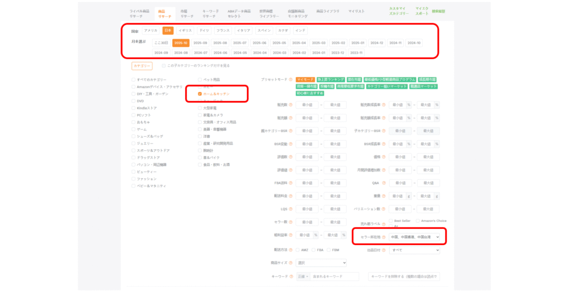This screenshot has height=291, width=571.
Task: Check the ペット用品 category checkbox
Action: click(x=200, y=80)
